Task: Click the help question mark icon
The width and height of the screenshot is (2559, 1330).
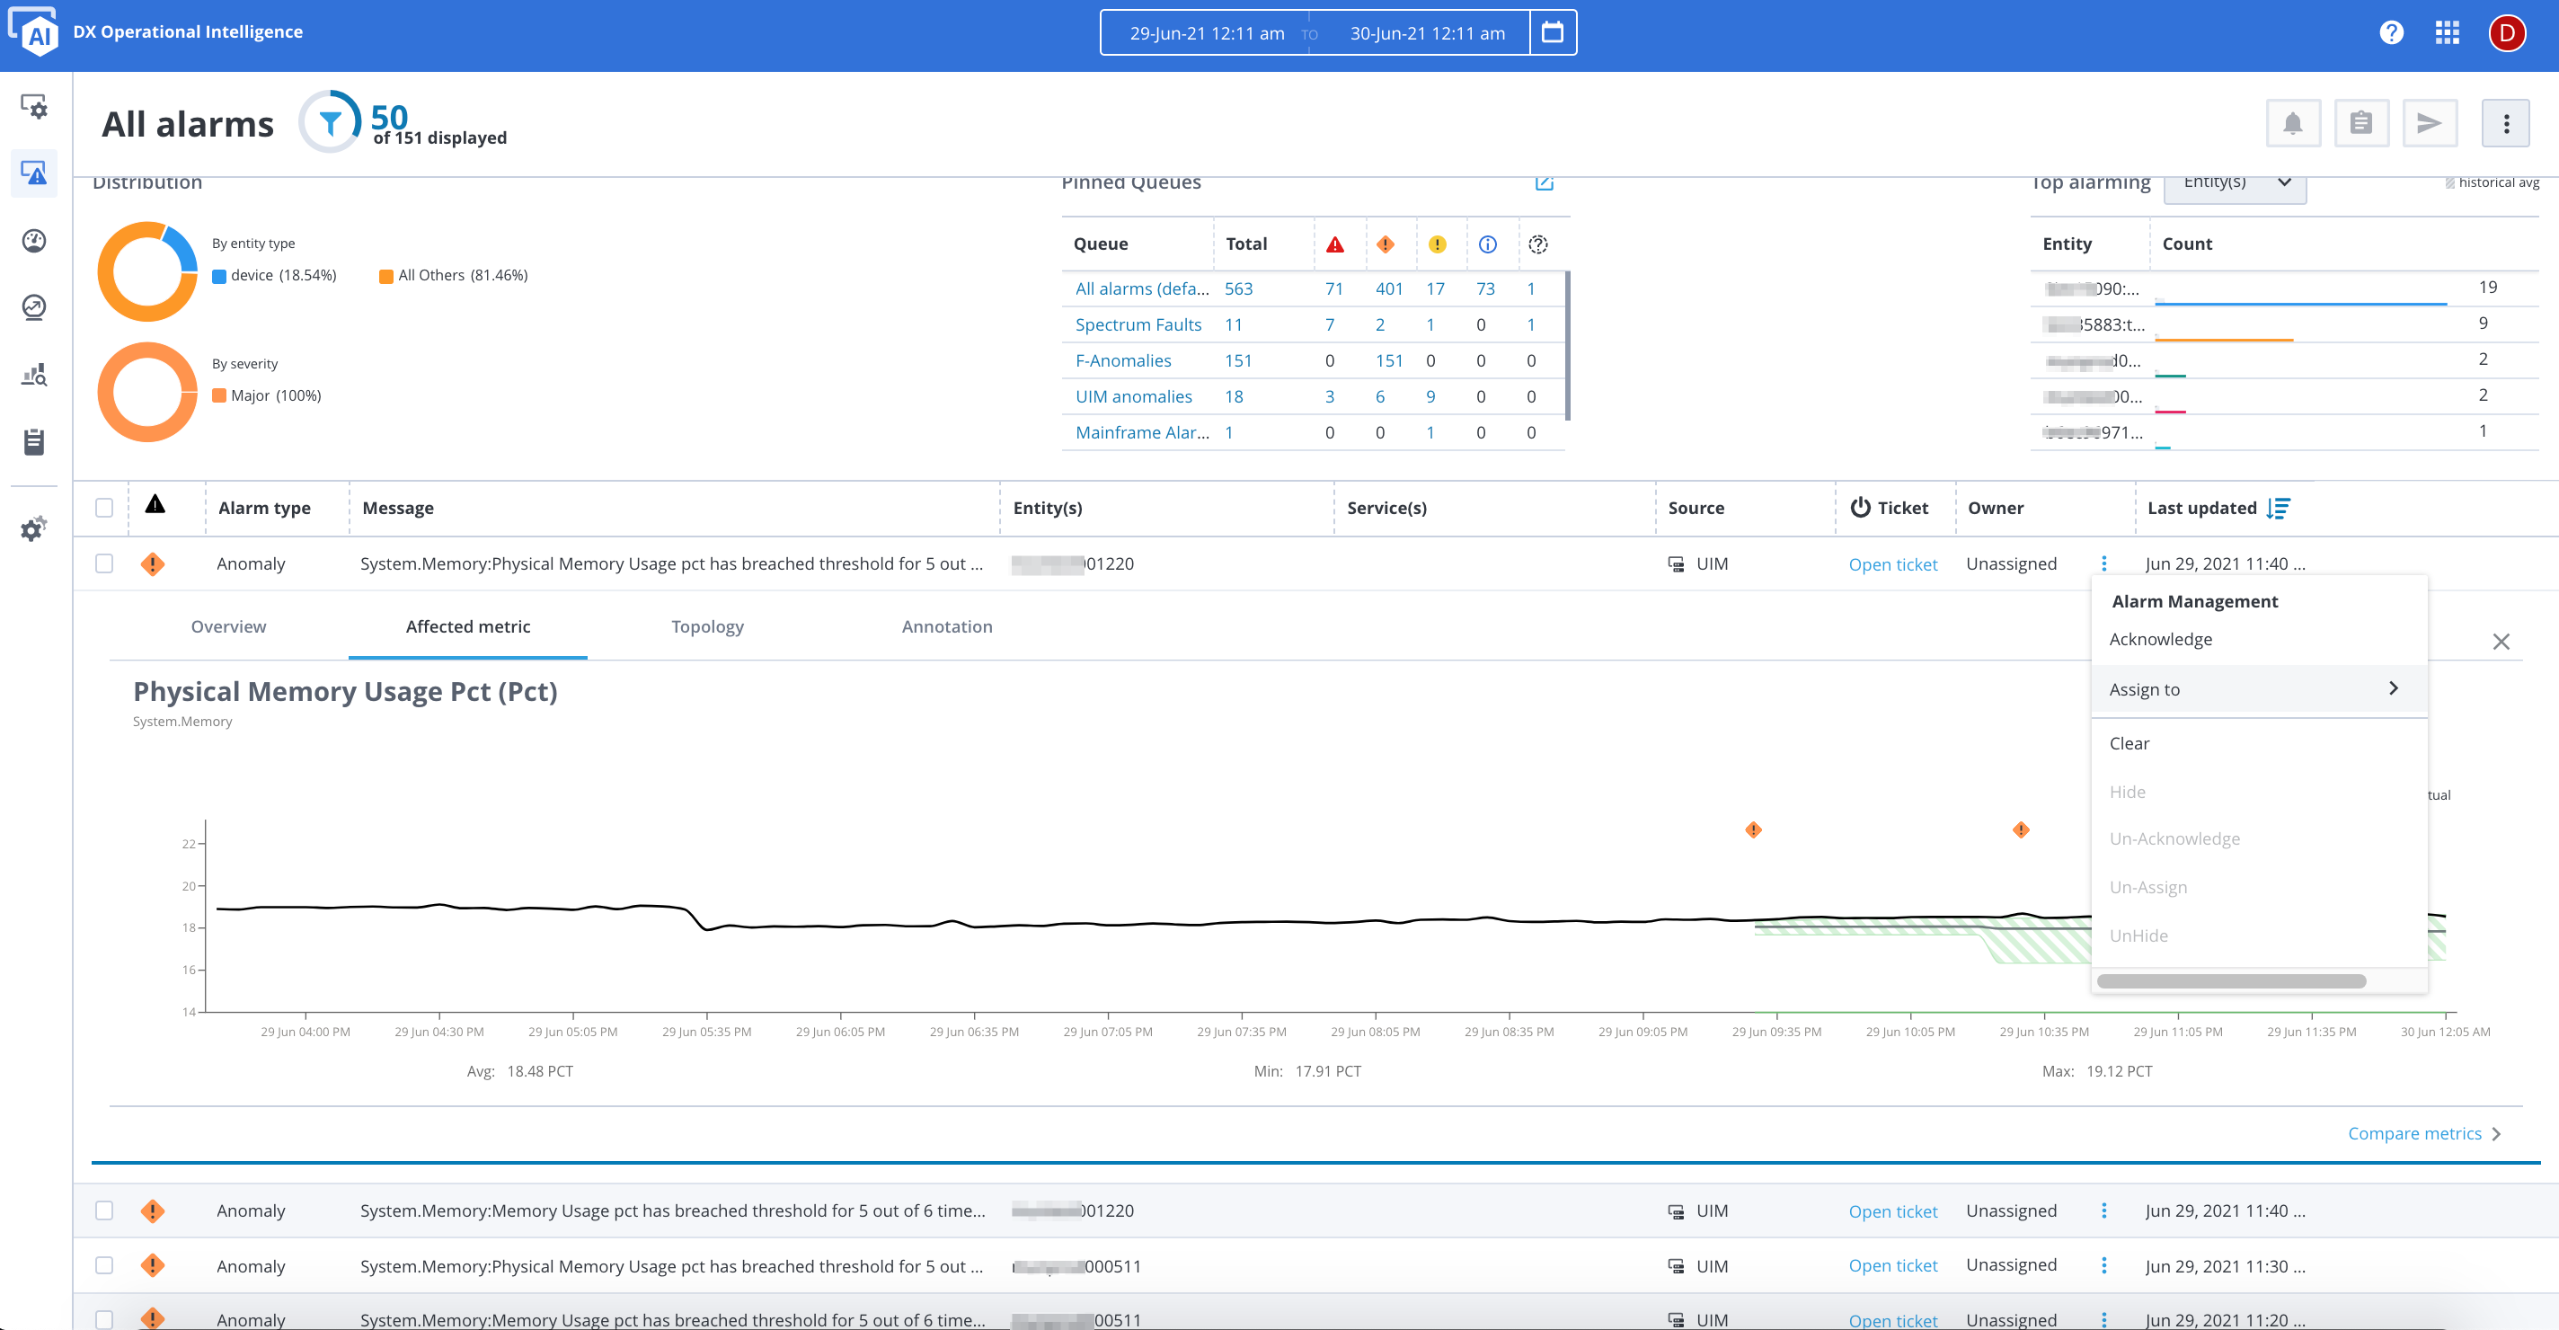Action: 2391,32
